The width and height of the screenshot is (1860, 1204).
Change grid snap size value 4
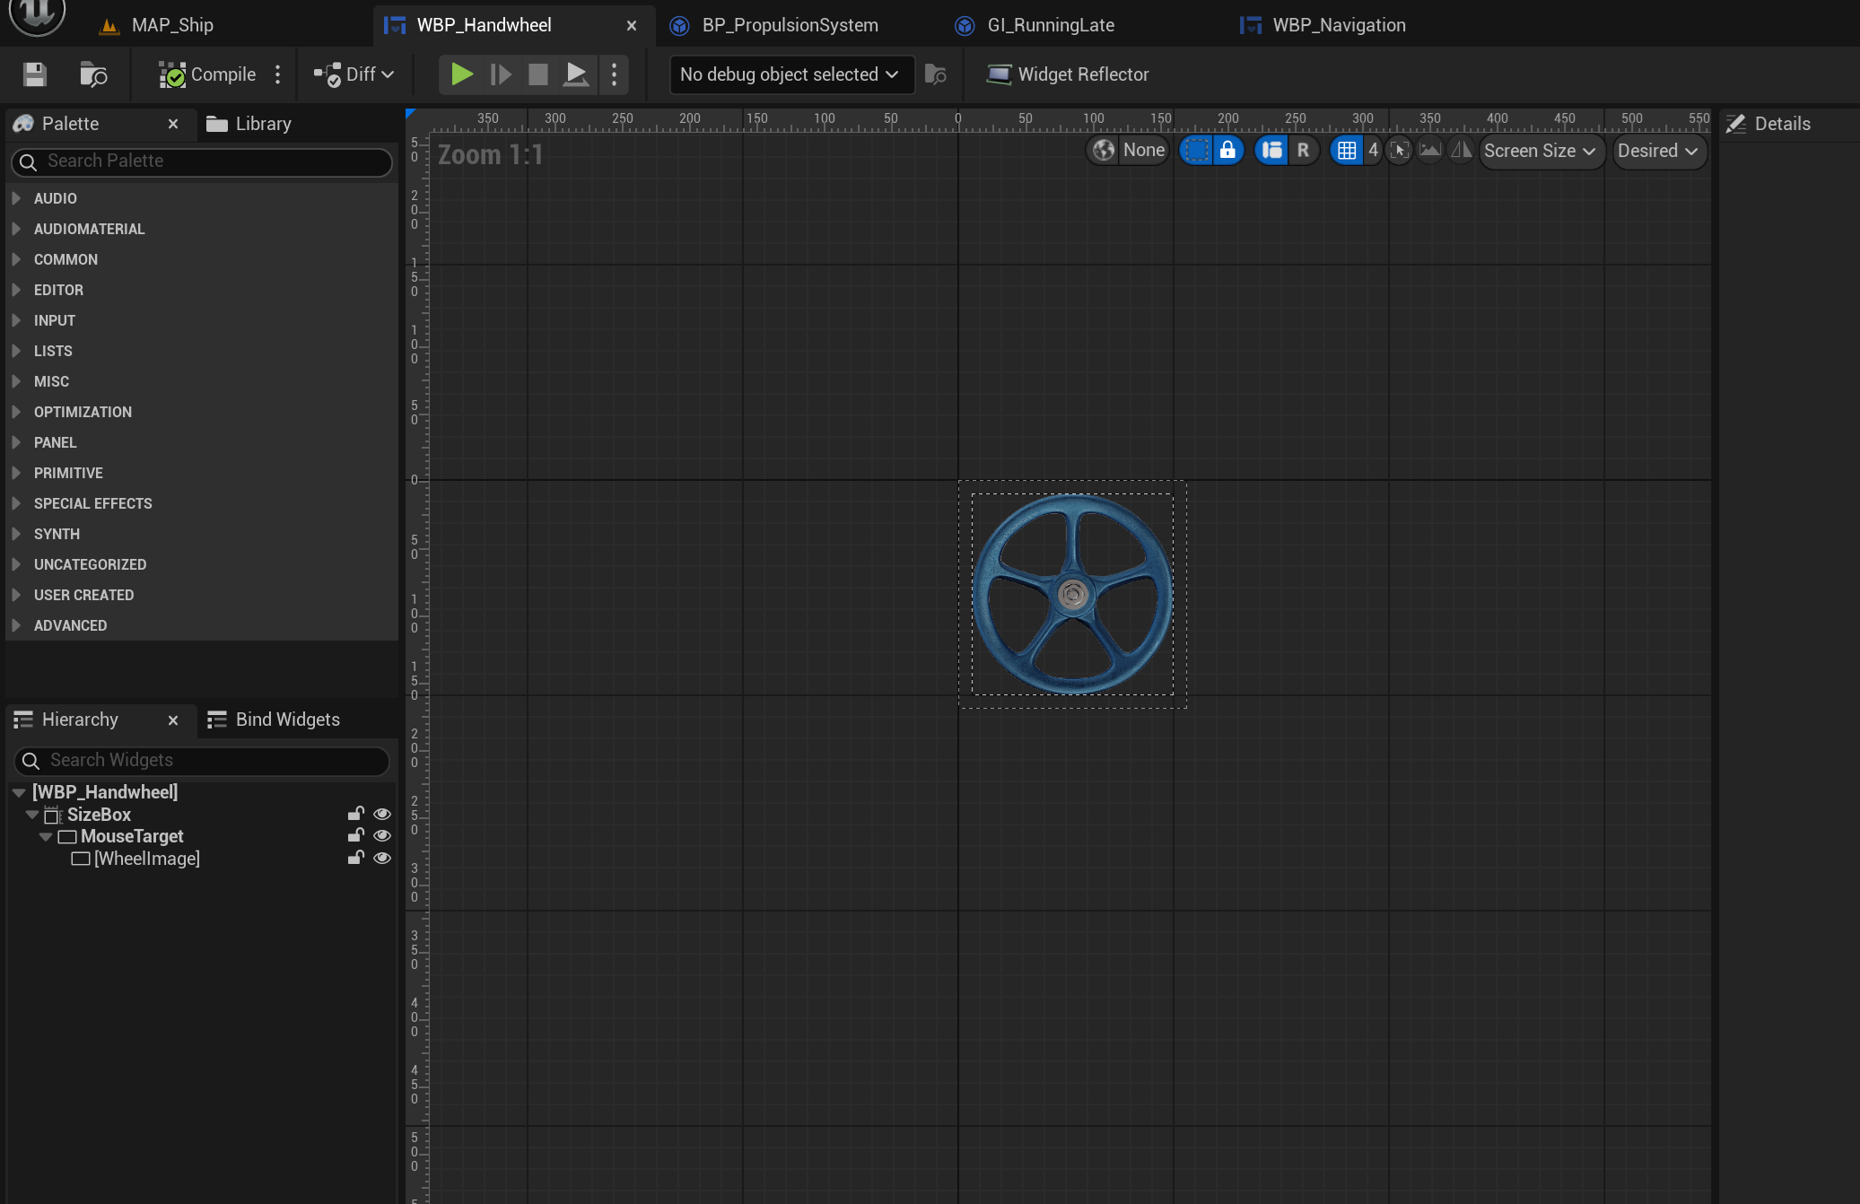pos(1373,151)
